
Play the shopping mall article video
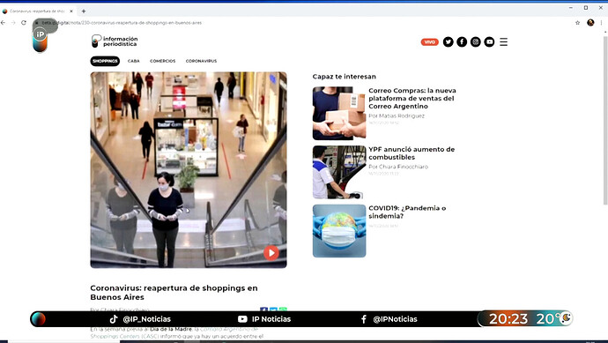271,253
